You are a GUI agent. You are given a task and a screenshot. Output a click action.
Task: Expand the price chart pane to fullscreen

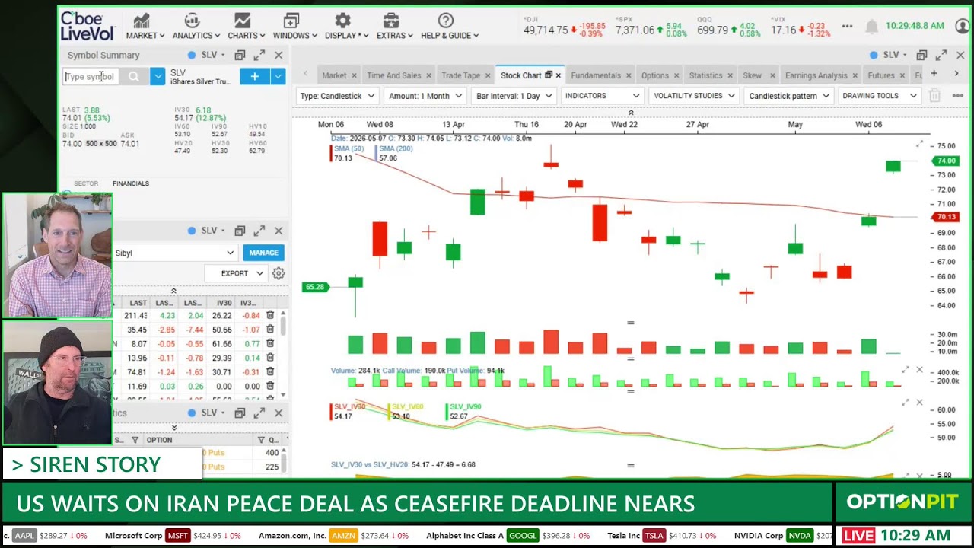tap(919, 144)
